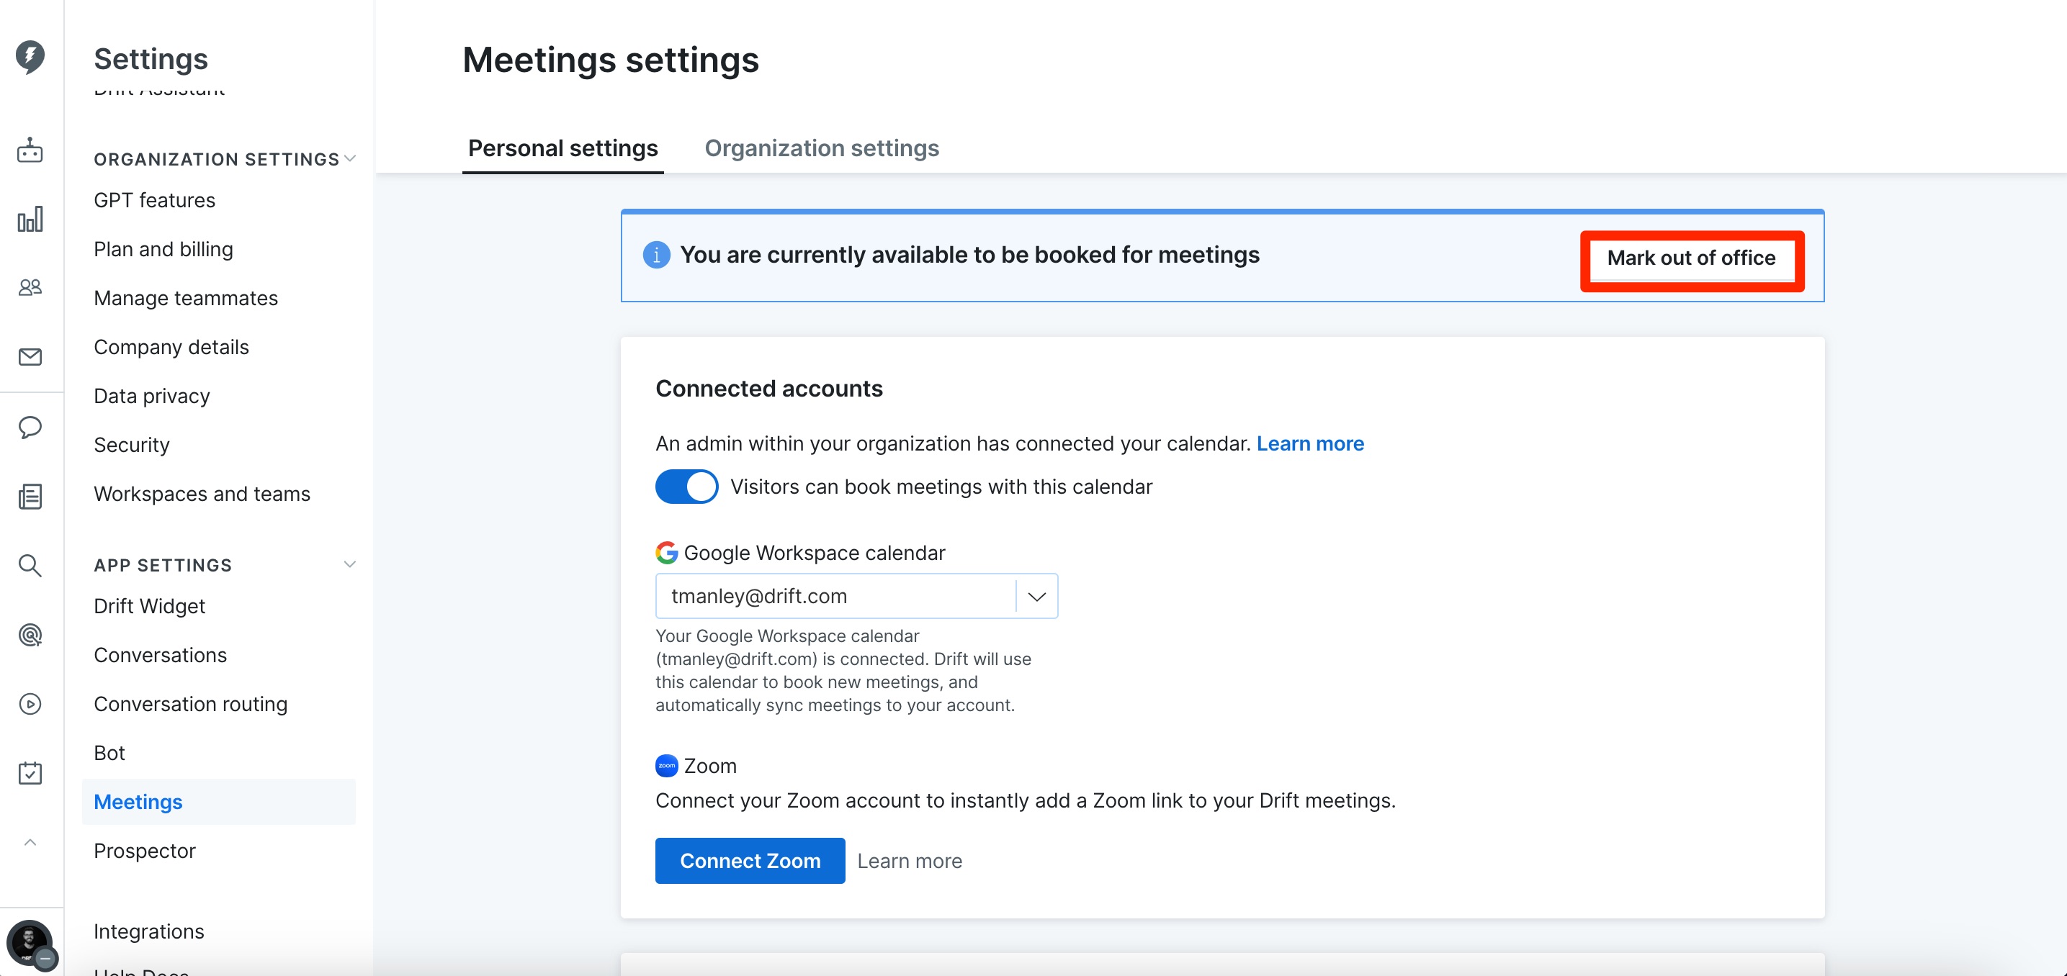This screenshot has height=976, width=2067.
Task: Open Conversation routing settings
Action: click(x=190, y=704)
